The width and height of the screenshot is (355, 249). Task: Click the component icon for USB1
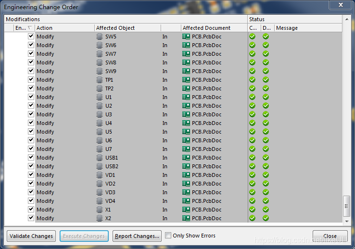click(x=100, y=158)
